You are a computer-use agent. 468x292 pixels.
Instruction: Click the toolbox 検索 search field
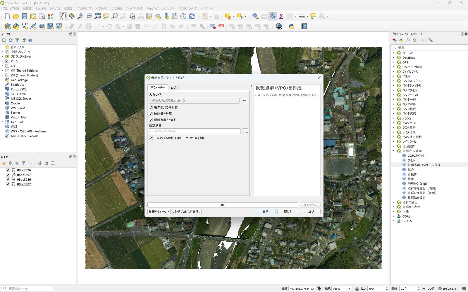coord(429,47)
